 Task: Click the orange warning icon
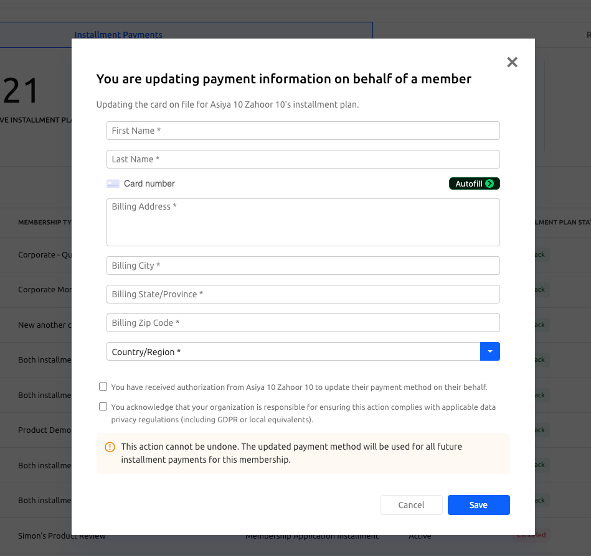click(x=110, y=447)
